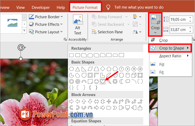Open the Aspect Ratio submenu
This screenshot has height=126, width=195.
170,56
